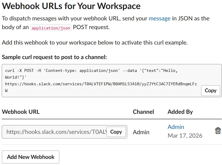The width and height of the screenshot is (222, 165).
Task: Click the sample curl command code block
Action: 111,81
